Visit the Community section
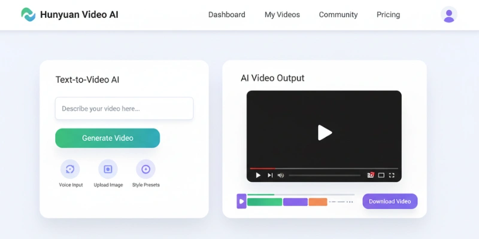This screenshot has width=479, height=239. coord(338,14)
